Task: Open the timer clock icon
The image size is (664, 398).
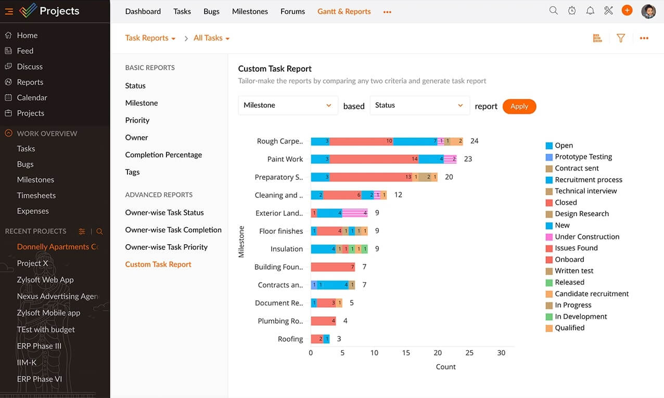Action: click(572, 11)
